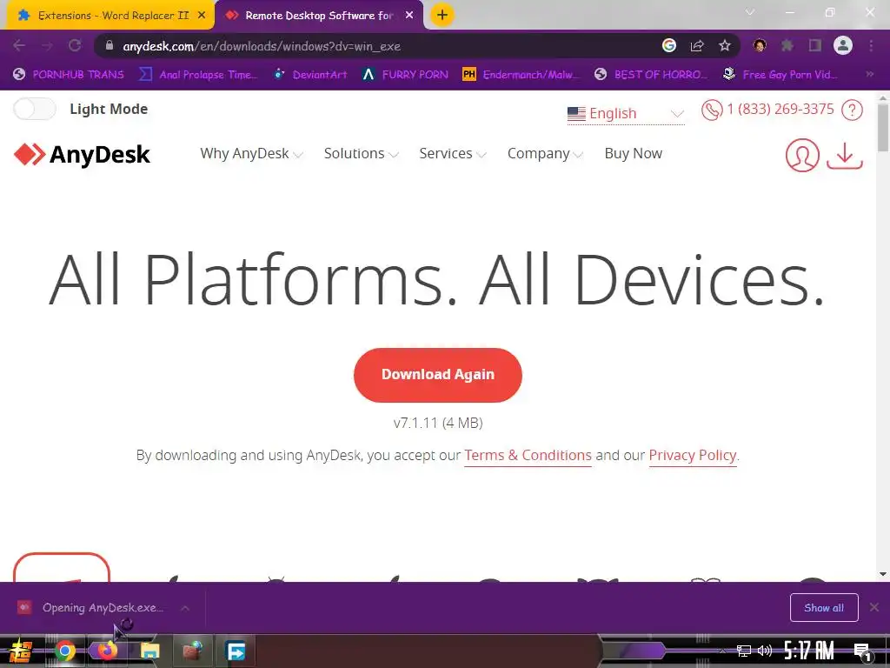The width and height of the screenshot is (890, 668).
Task: Expand the Services menu
Action: [452, 153]
